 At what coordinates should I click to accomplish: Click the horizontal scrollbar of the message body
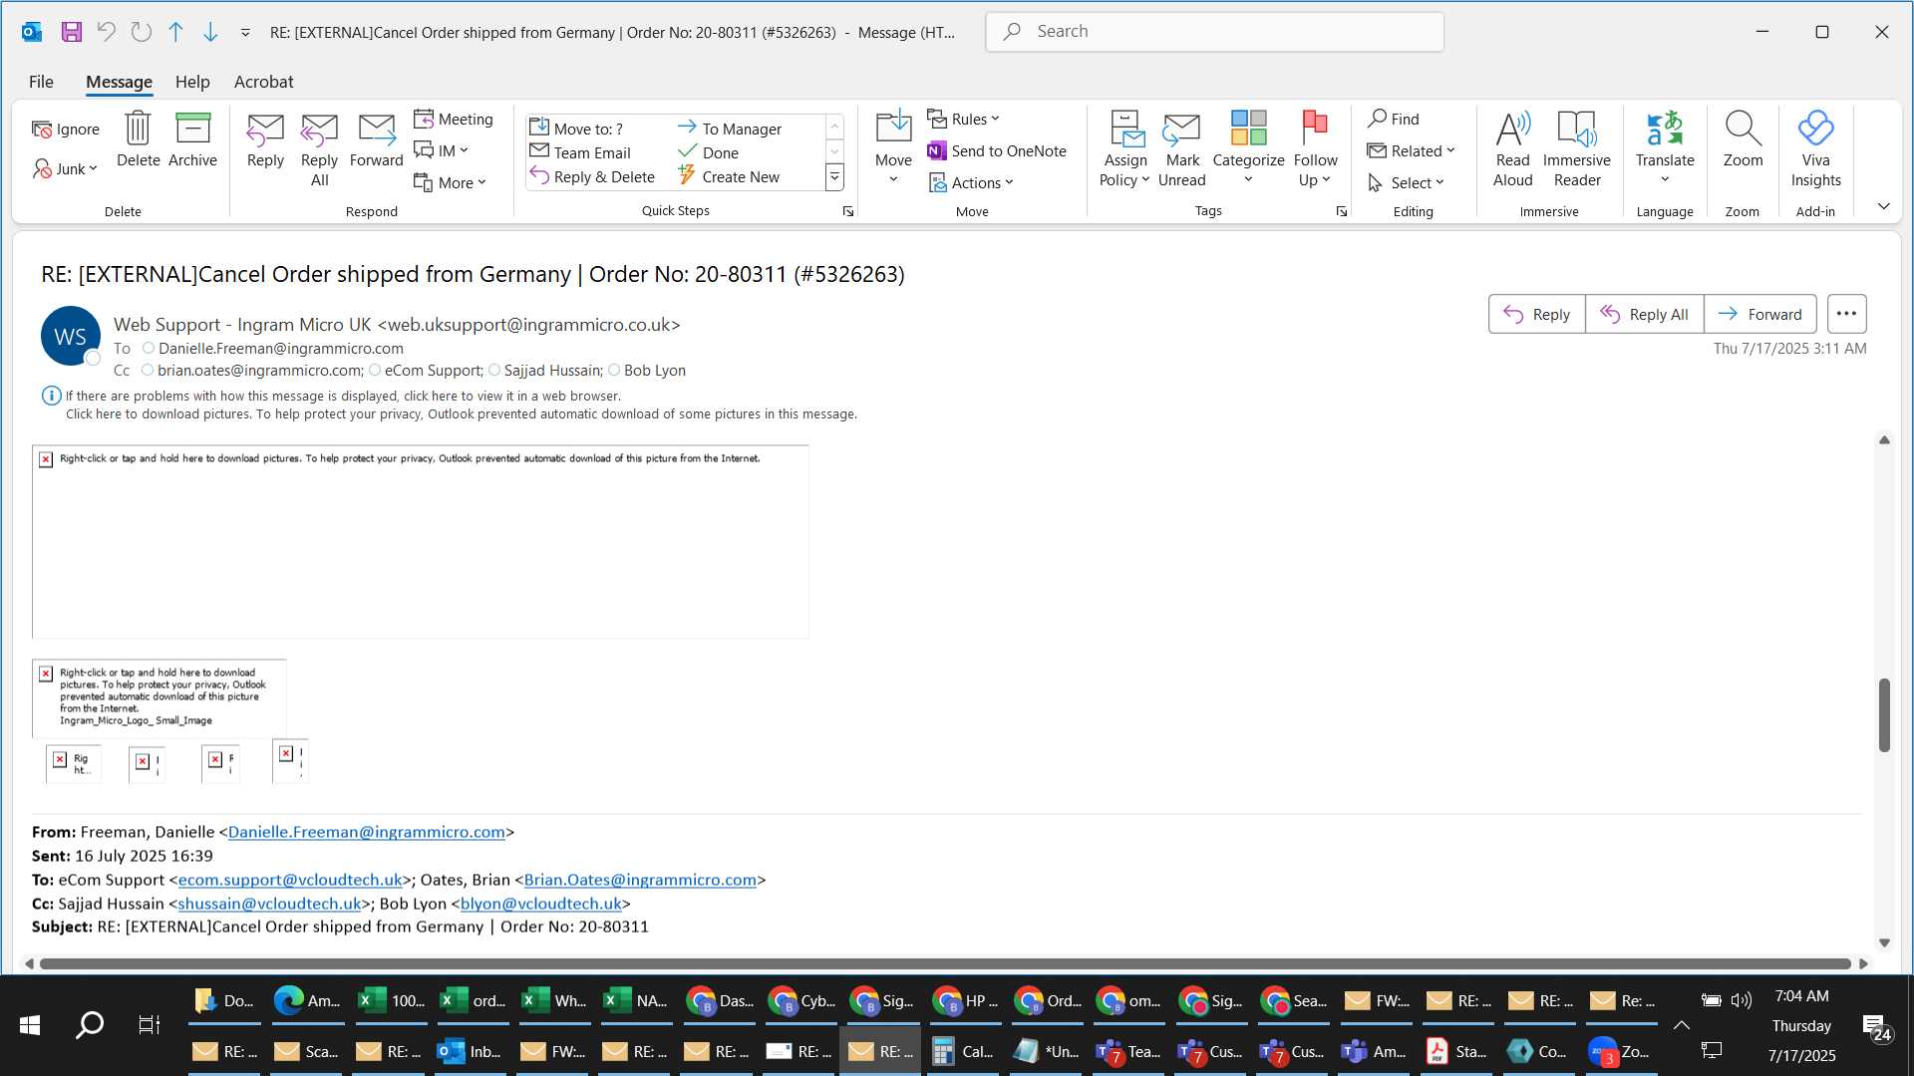(x=945, y=963)
